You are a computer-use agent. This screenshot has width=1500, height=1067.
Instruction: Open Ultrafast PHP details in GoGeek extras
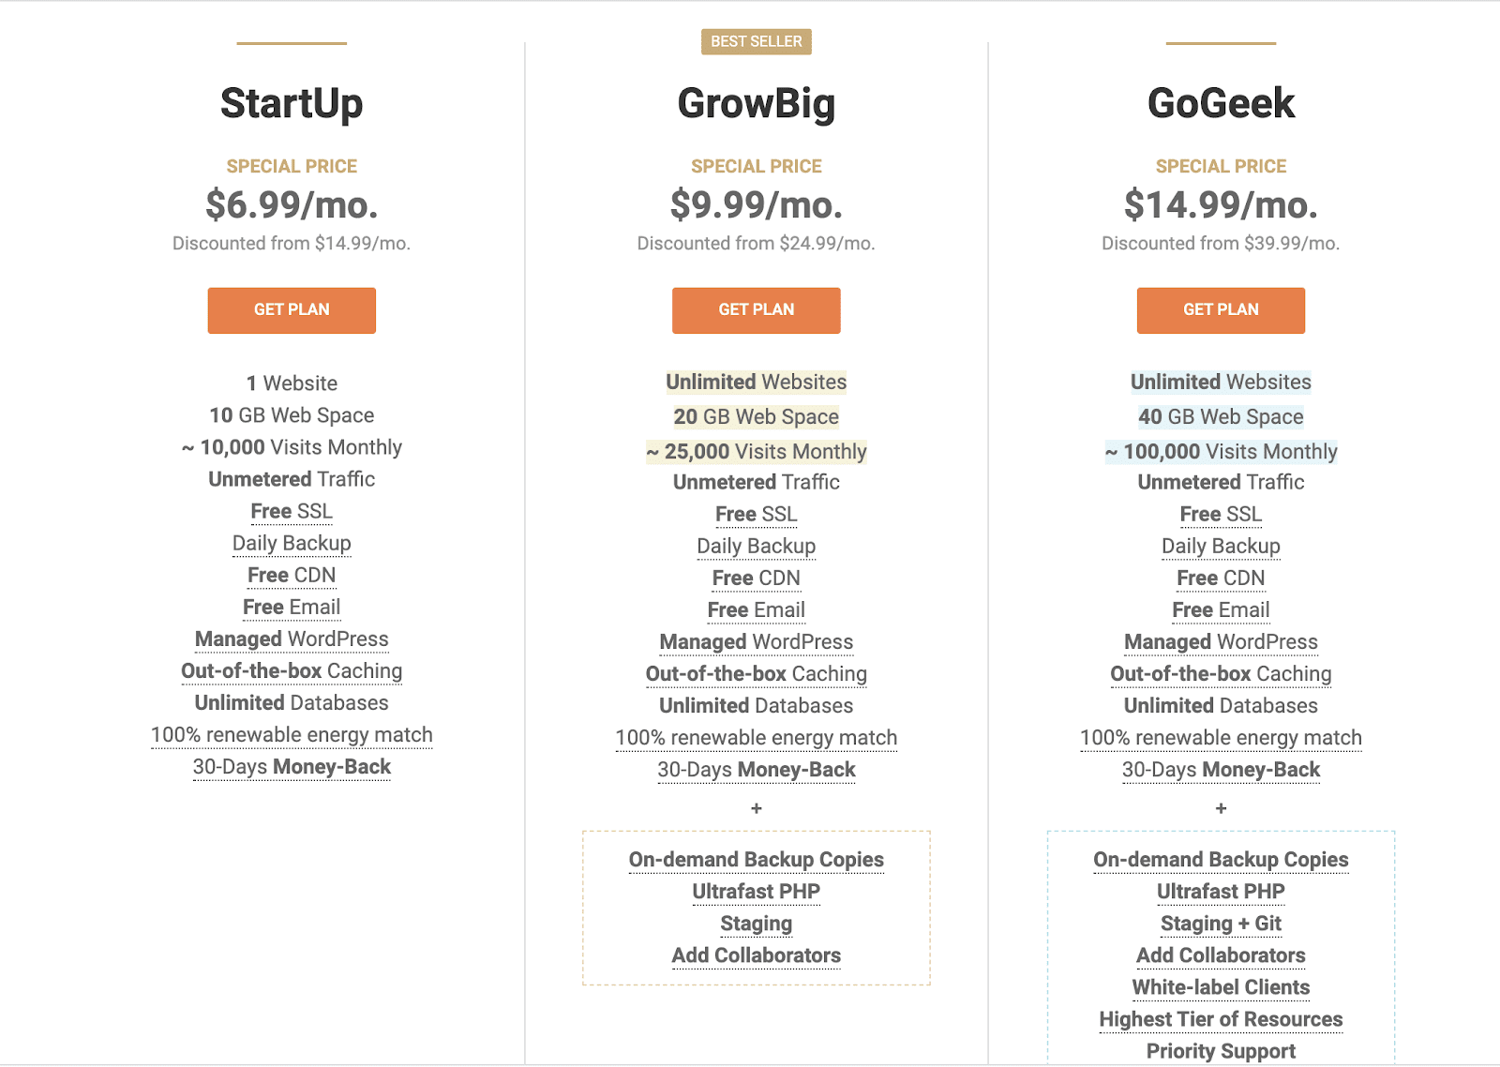(1220, 891)
